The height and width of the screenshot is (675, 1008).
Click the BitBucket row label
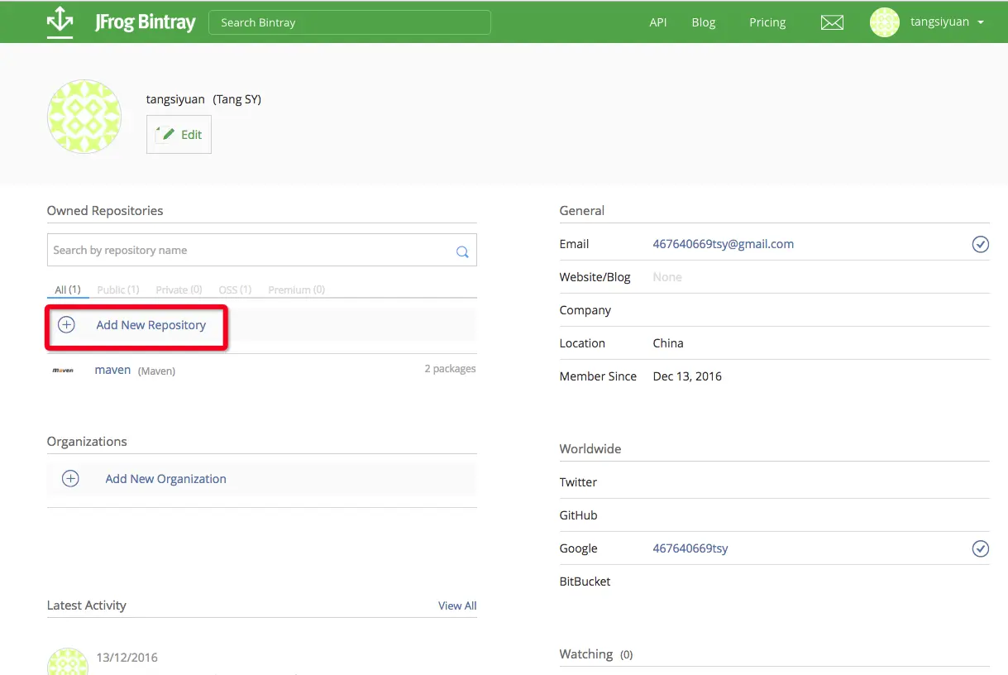585,582
